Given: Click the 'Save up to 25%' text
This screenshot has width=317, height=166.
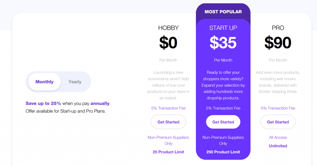Looking at the screenshot, I should (x=43, y=103).
